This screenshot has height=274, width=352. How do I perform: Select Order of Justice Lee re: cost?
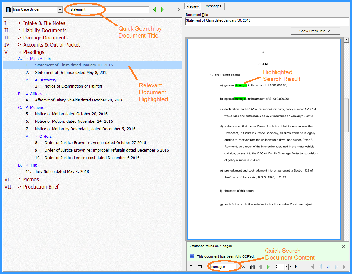tap(92, 158)
